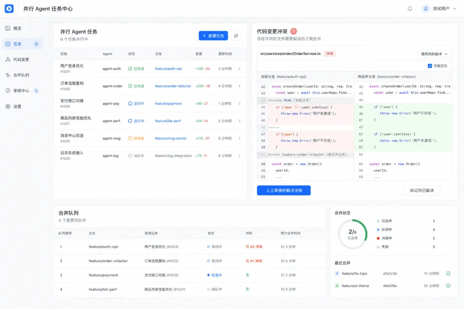Click 检查中 status for feature/payment

point(214,275)
